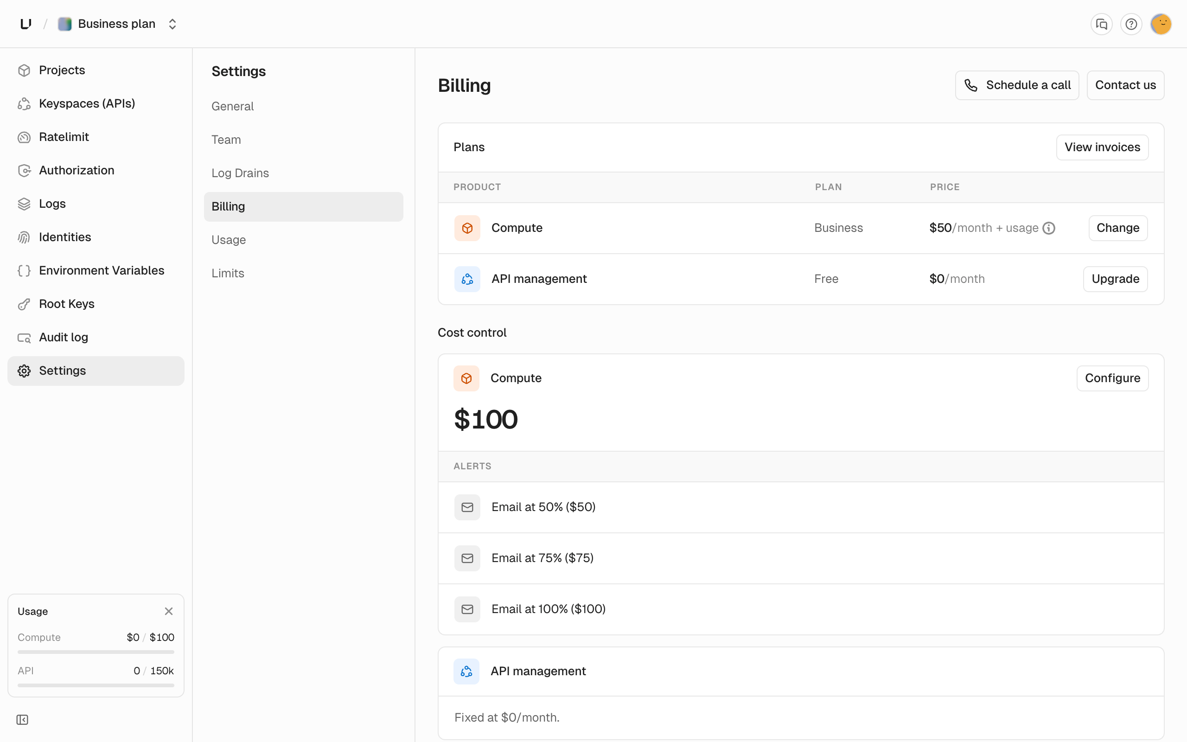
Task: Switch to Team settings tab
Action: pyautogui.click(x=304, y=140)
